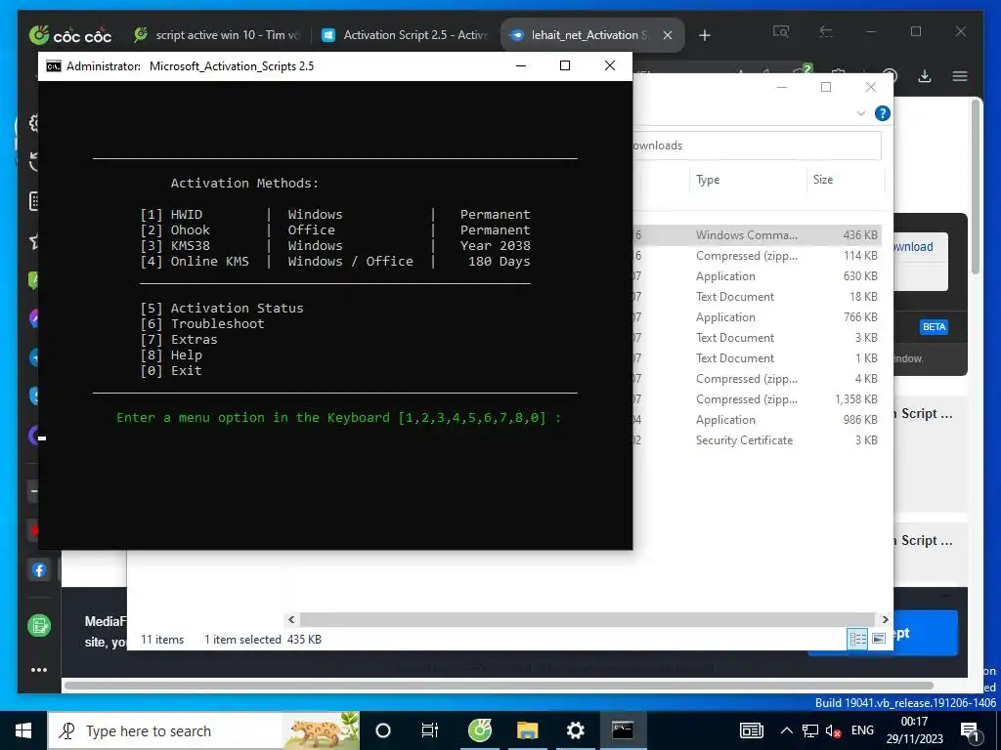Click the BETA badge on the web page

click(934, 327)
